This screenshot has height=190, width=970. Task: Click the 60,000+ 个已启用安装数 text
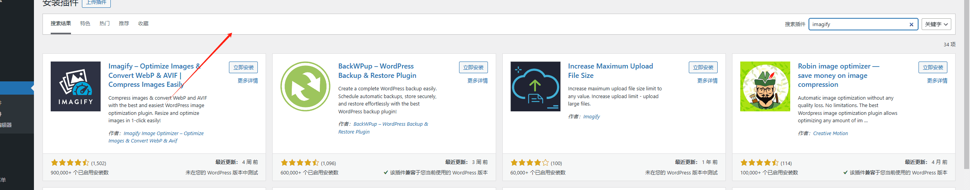click(538, 172)
